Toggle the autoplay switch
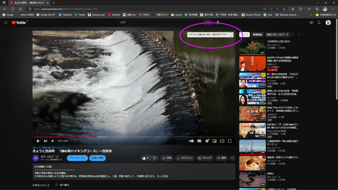 tap(191, 141)
